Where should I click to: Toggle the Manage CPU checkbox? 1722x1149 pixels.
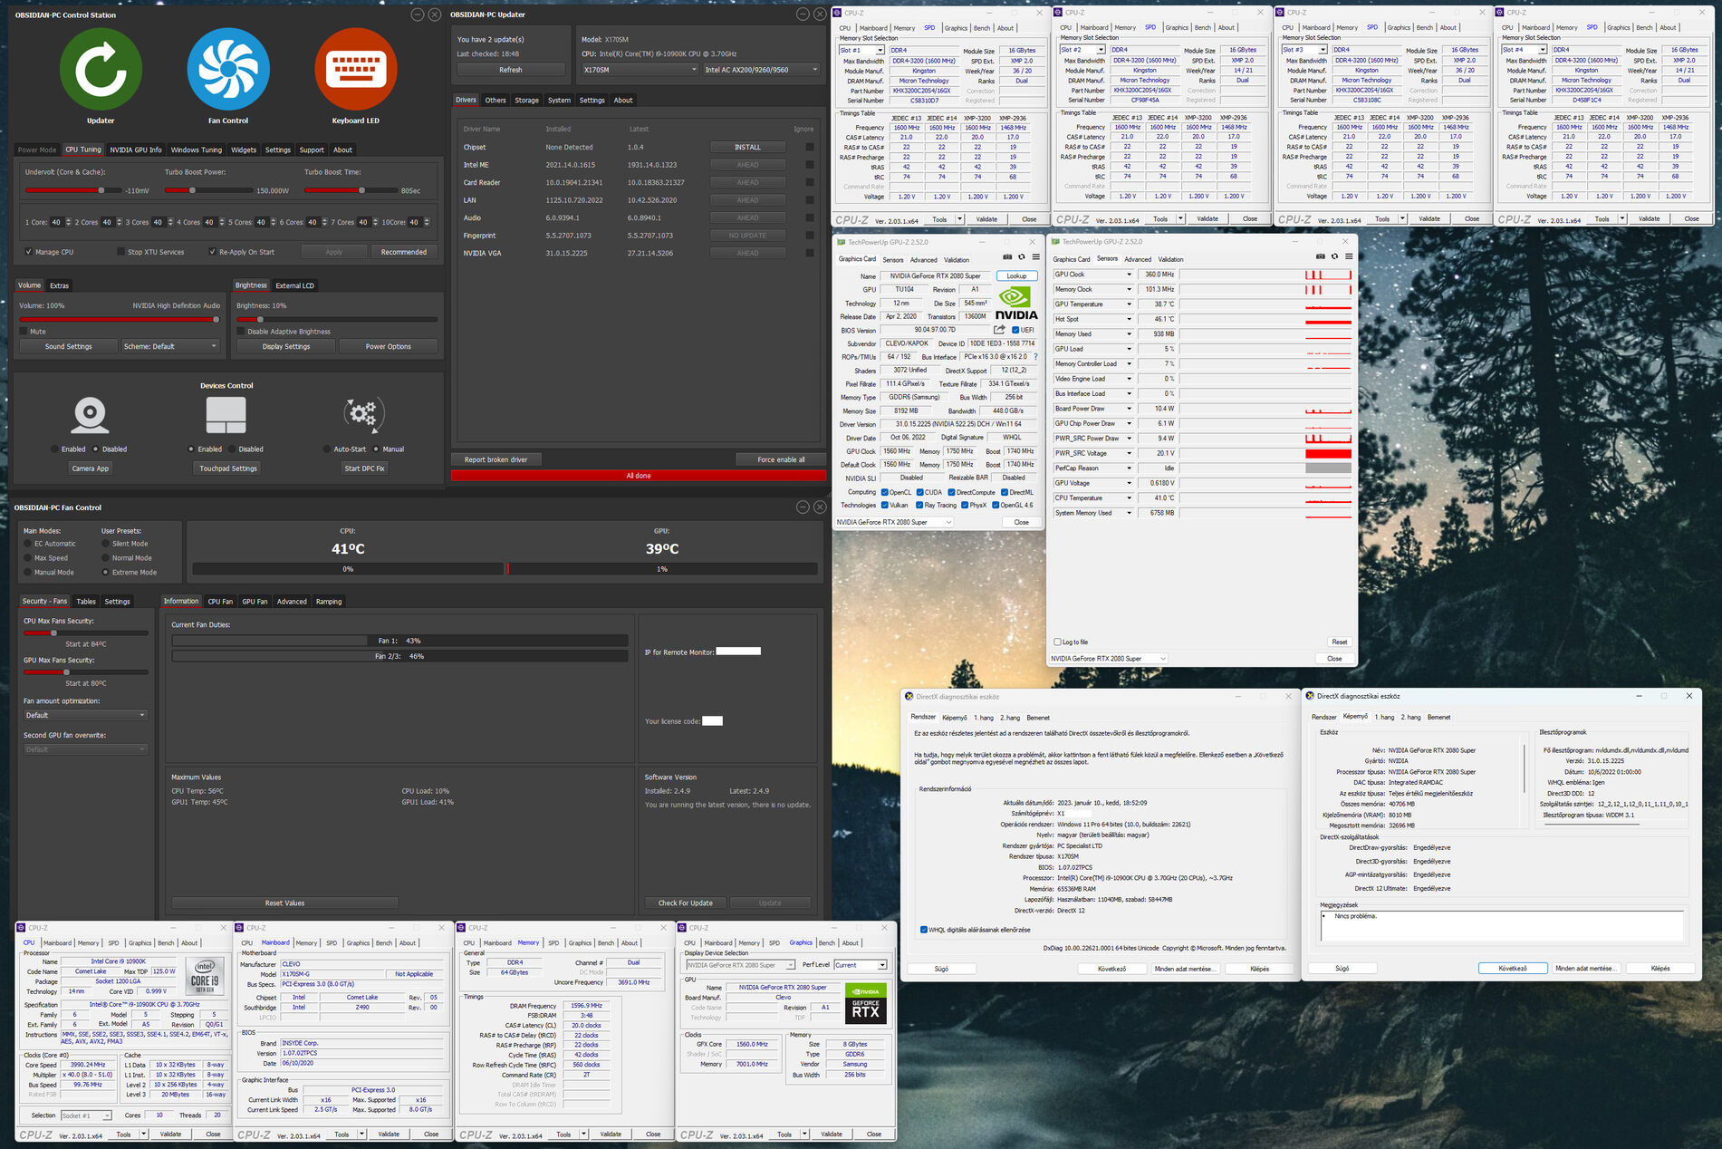pyautogui.click(x=29, y=252)
